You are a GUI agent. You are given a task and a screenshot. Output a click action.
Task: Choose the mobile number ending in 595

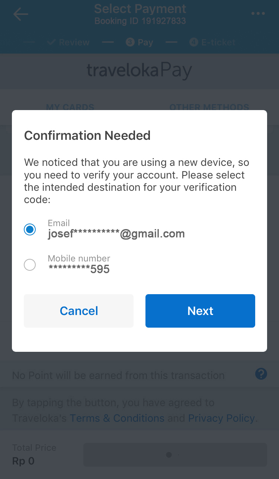(79, 269)
